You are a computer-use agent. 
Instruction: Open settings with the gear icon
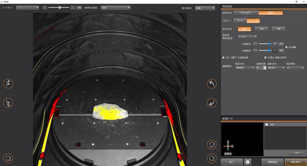pyautogui.click(x=248, y=162)
